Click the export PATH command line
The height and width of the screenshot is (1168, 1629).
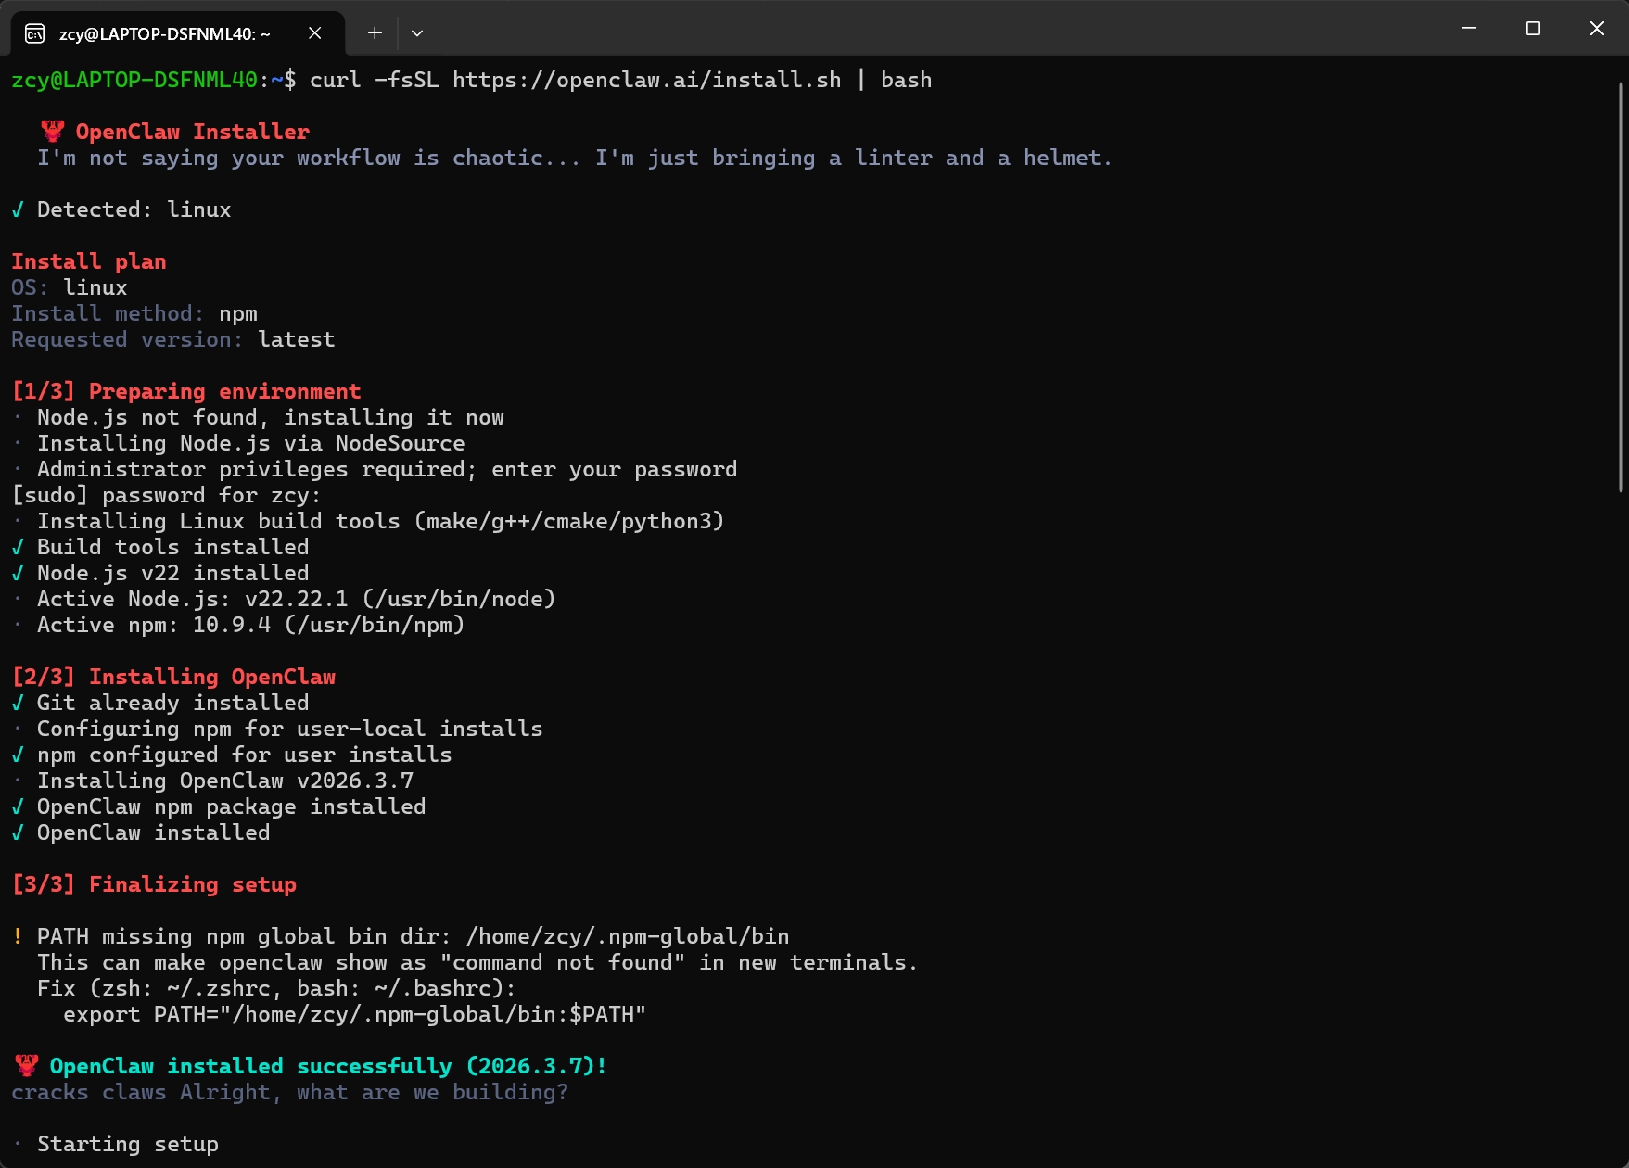pyautogui.click(x=355, y=1014)
